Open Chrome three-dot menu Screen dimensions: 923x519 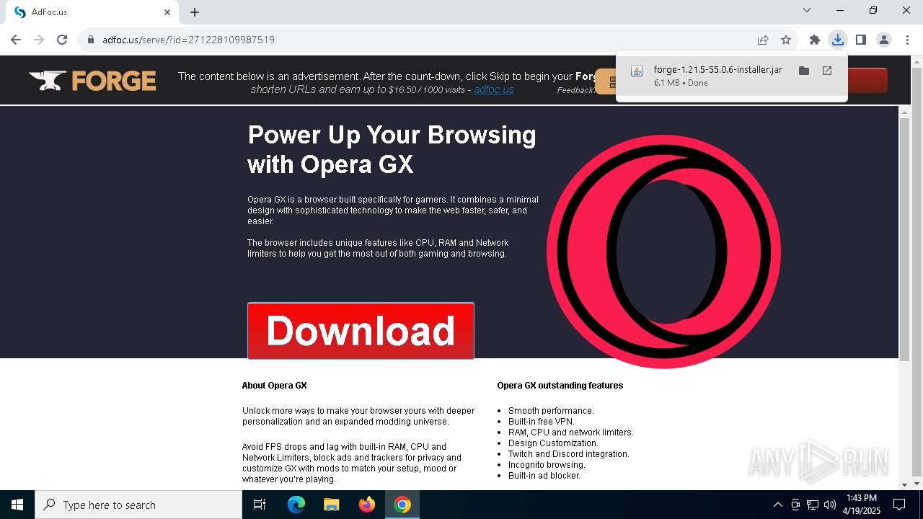907,40
